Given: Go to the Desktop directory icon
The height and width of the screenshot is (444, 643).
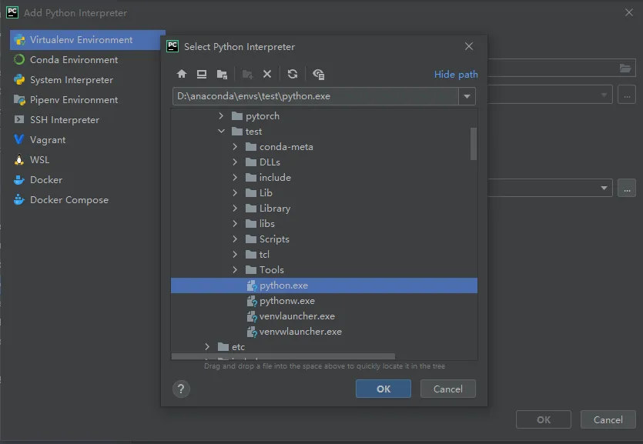Looking at the screenshot, I should click(x=202, y=74).
